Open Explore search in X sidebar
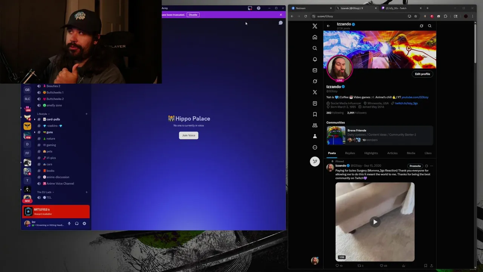 point(315,48)
